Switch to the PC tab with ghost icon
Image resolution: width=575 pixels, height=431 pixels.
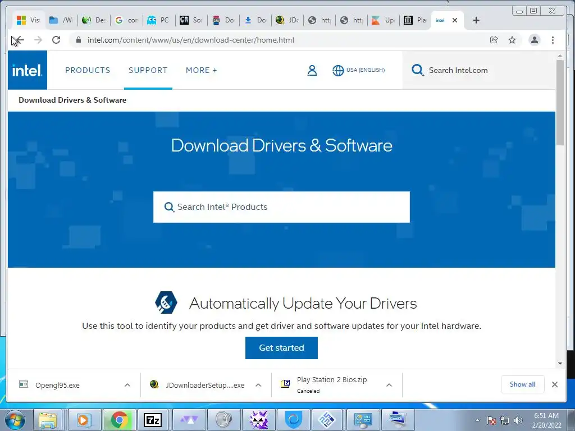(x=159, y=20)
